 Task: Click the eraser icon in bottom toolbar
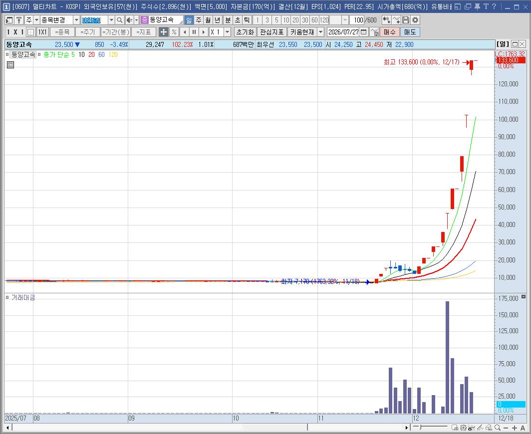[x=488, y=428]
